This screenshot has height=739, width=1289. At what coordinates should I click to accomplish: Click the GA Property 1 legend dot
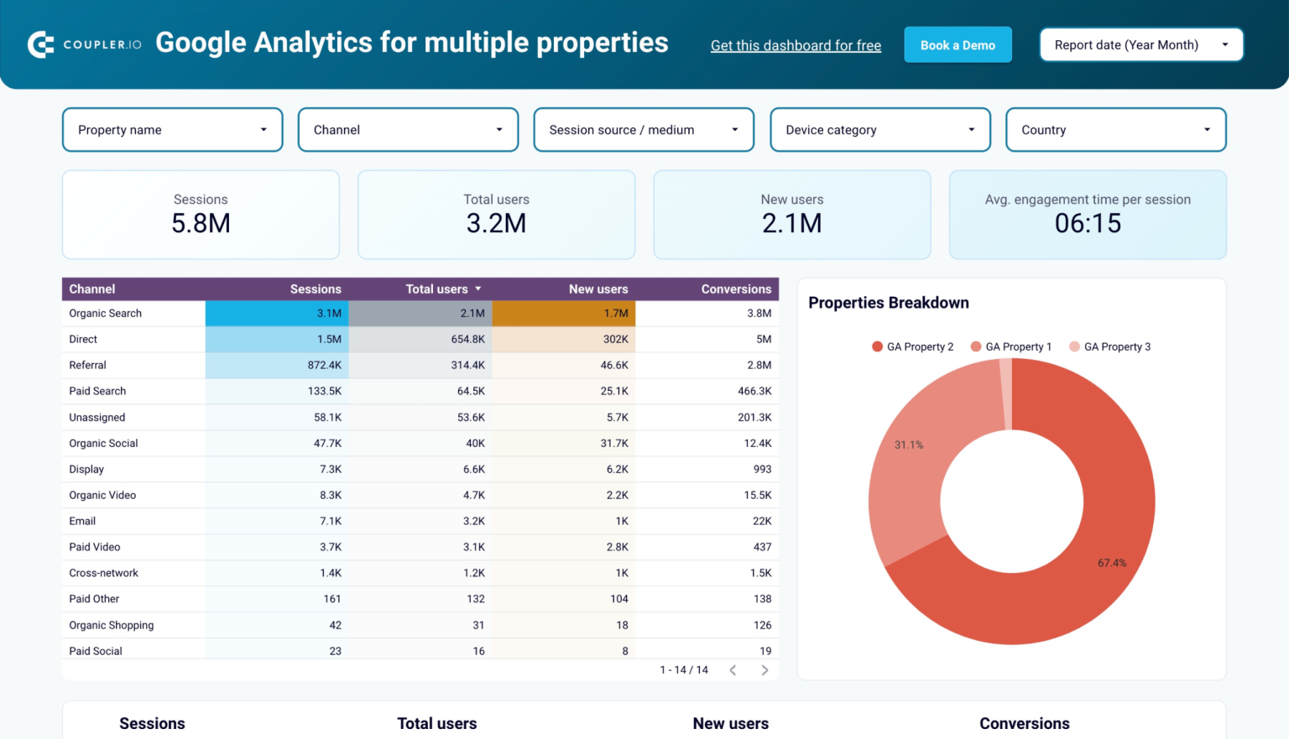tap(975, 346)
